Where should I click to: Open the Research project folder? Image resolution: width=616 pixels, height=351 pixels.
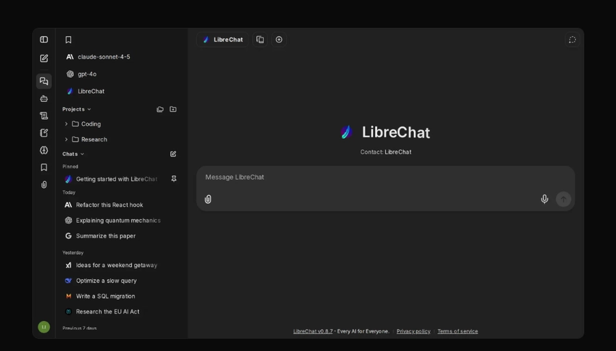(x=94, y=140)
